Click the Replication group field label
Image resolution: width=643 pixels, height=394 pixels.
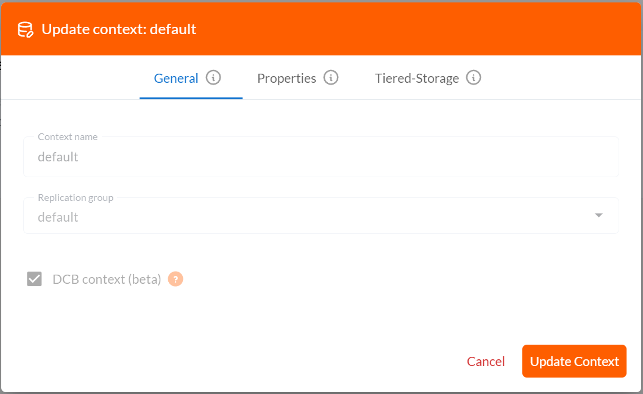tap(76, 198)
